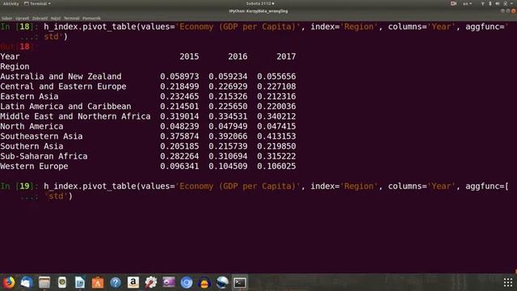
Task: Click the 2017 column header
Action: [286, 57]
